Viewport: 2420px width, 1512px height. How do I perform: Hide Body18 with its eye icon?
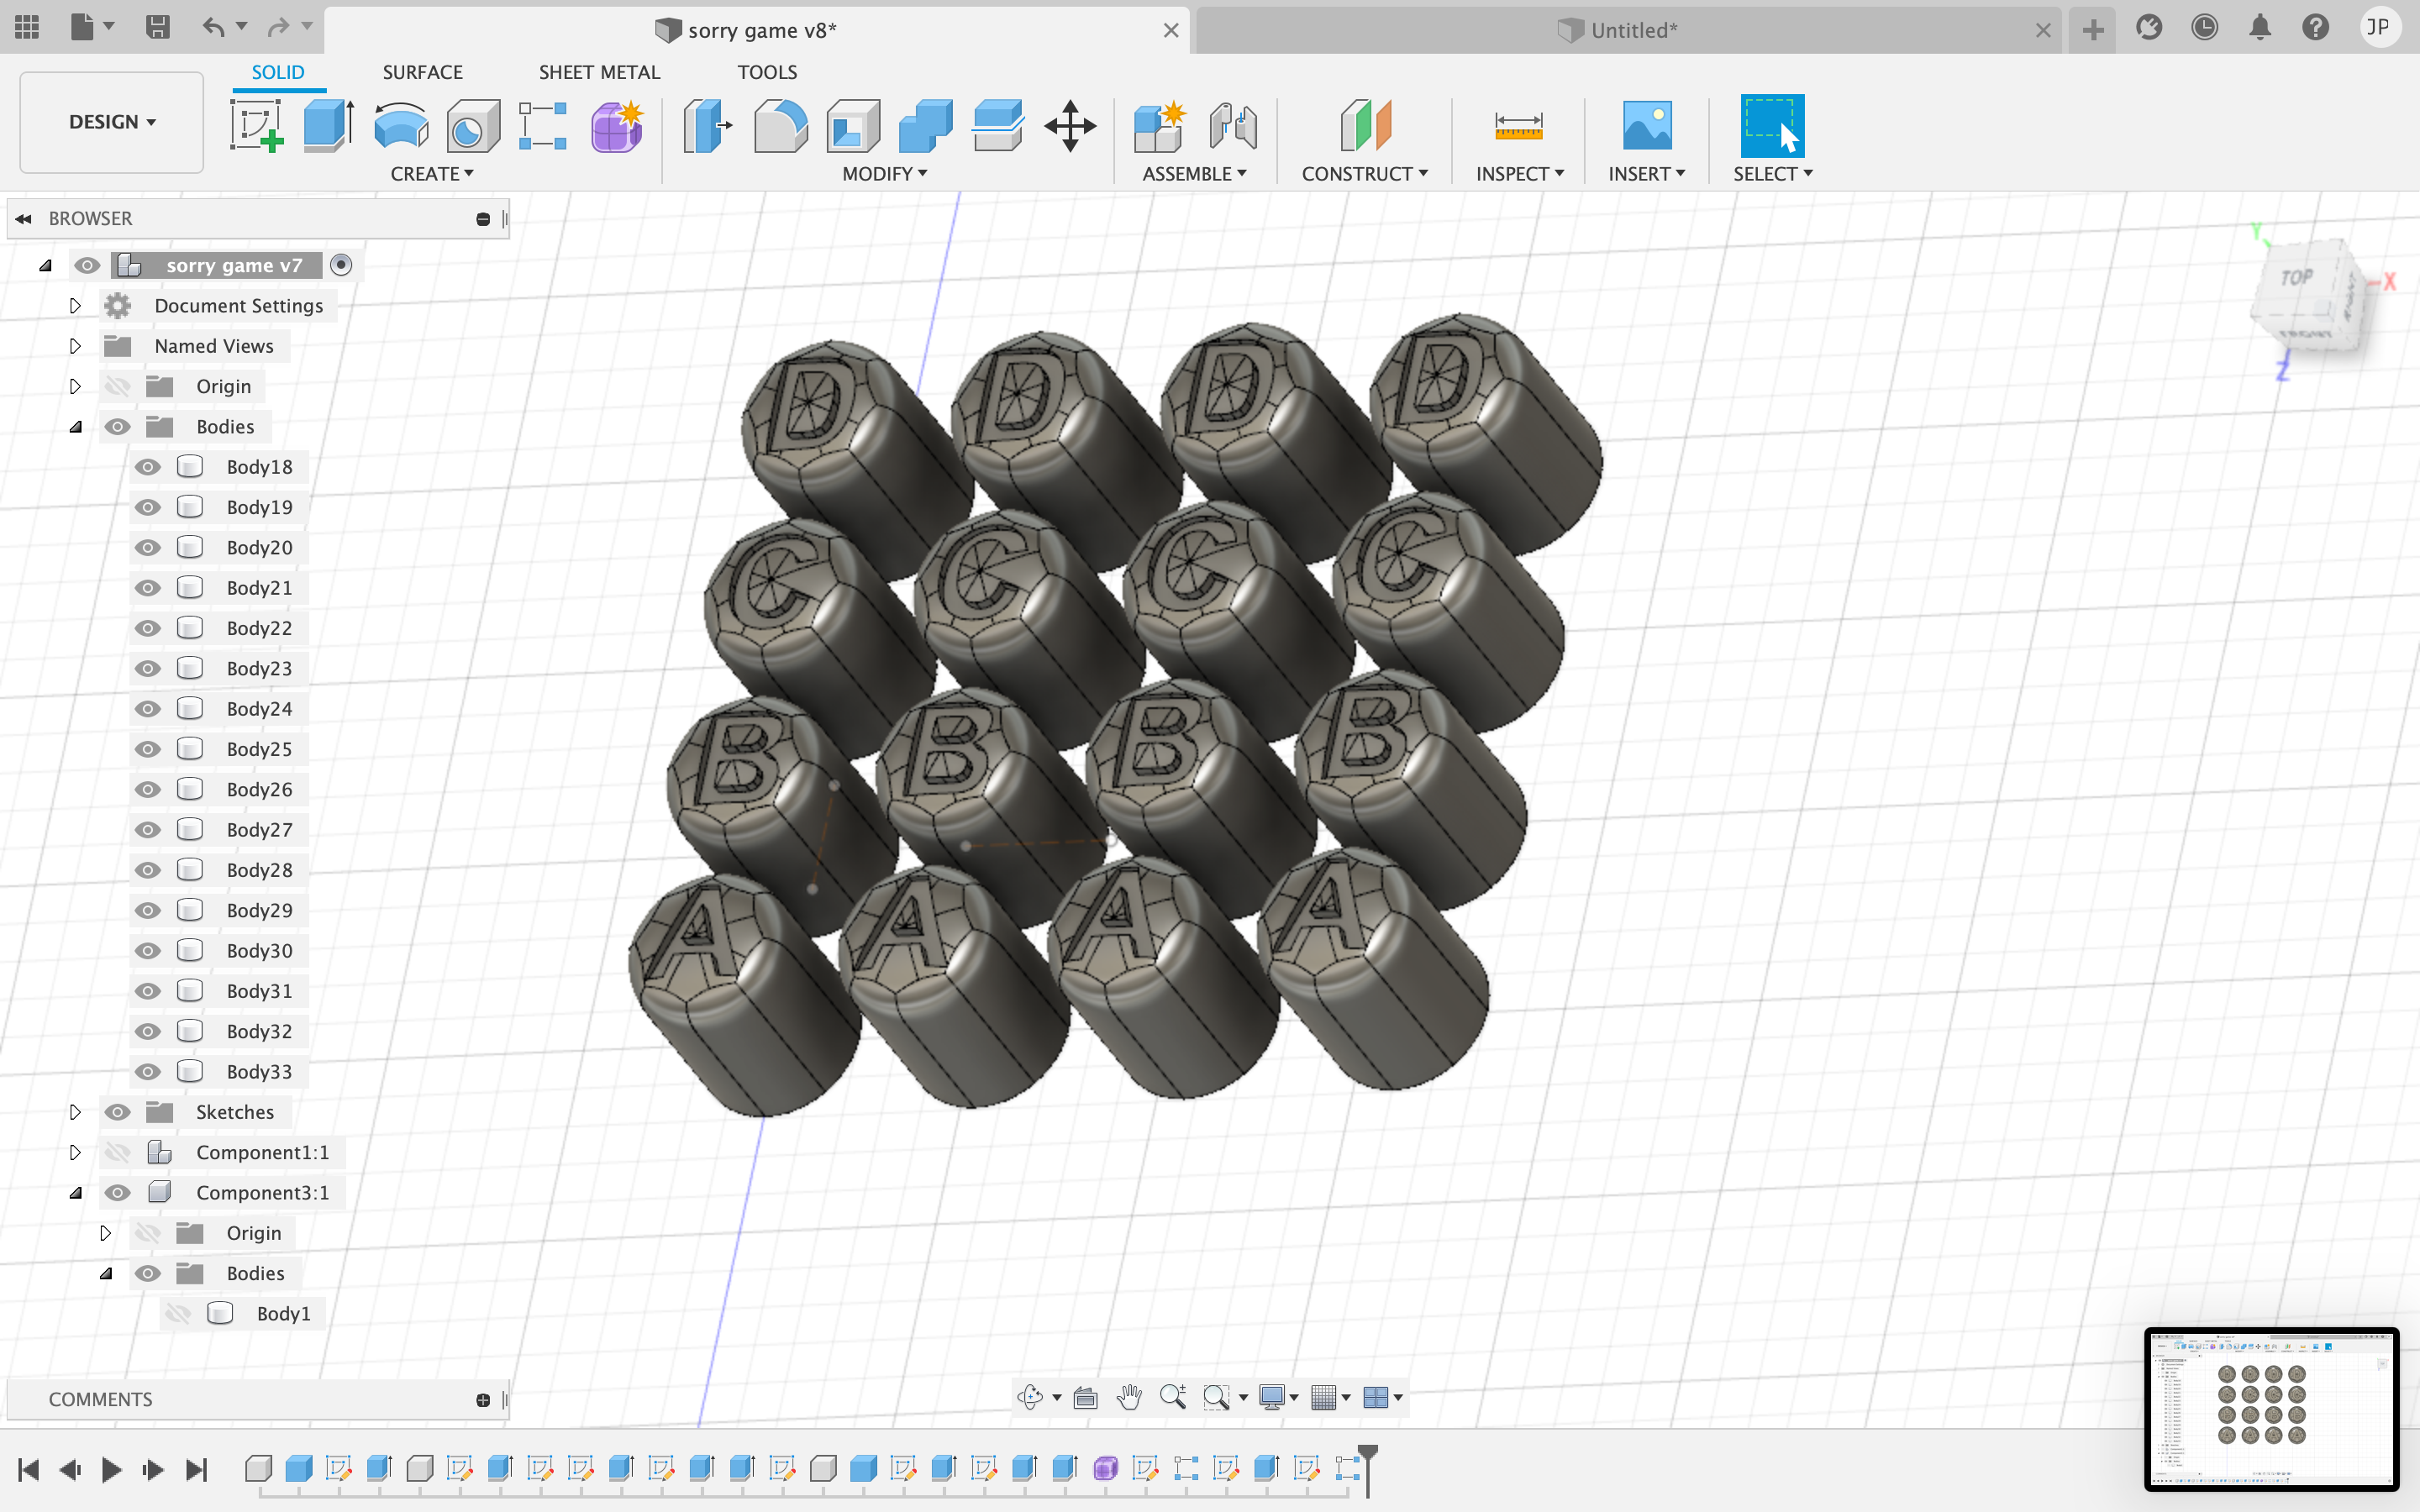[148, 467]
